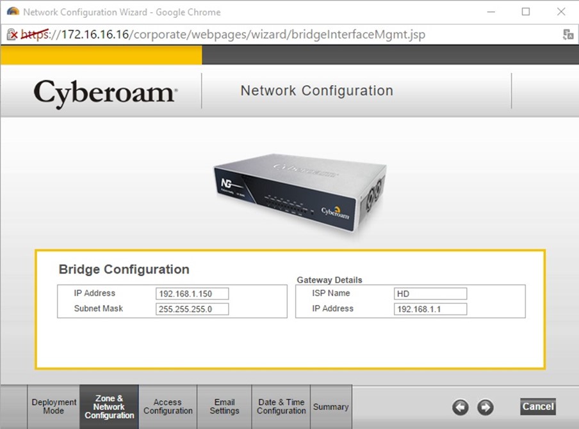The image size is (579, 429).
Task: Click the gateway IP Address field 192.168.1.1
Action: pyautogui.click(x=430, y=309)
